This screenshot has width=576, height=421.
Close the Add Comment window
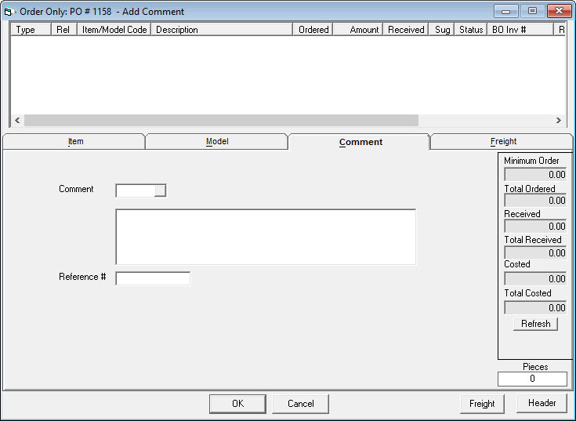click(559, 11)
